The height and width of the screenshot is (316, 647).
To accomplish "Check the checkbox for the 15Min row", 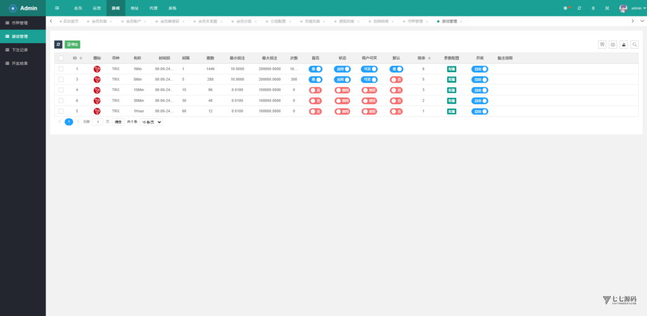I will [x=61, y=90].
